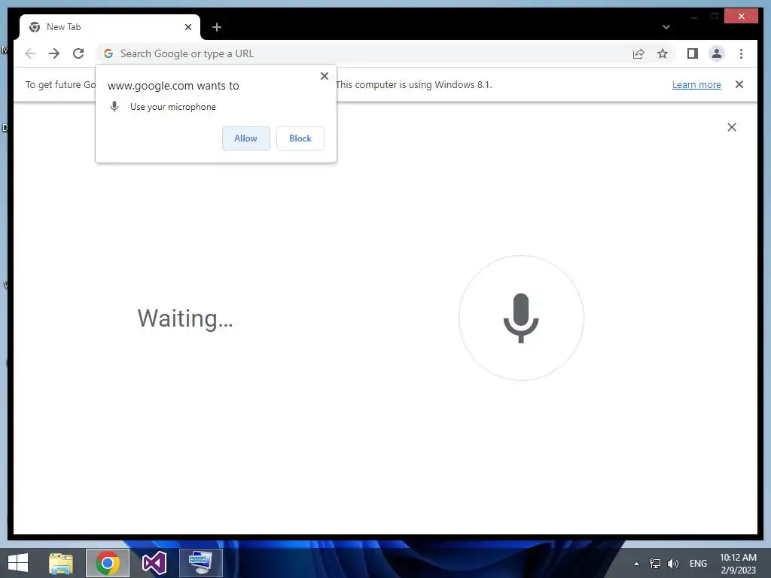This screenshot has width=771, height=578.
Task: Share this page using the share icon
Action: [x=638, y=53]
